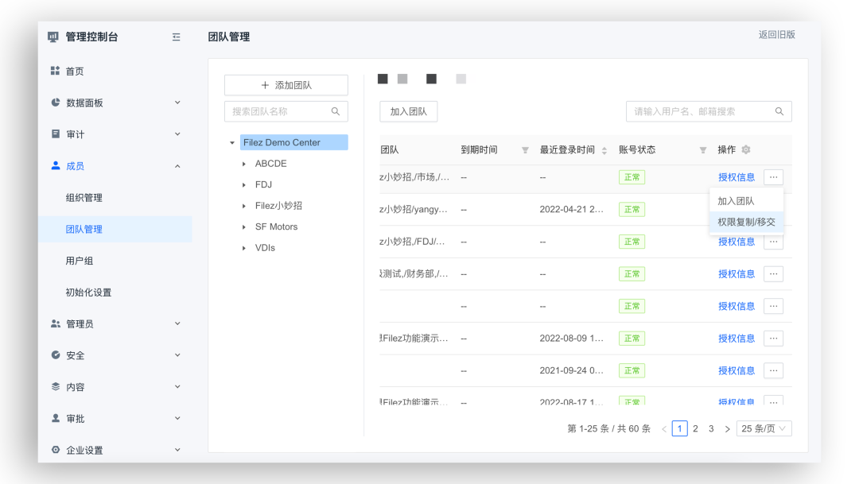
Task: Expand the 管理员 menu chevron
Action: (177, 323)
